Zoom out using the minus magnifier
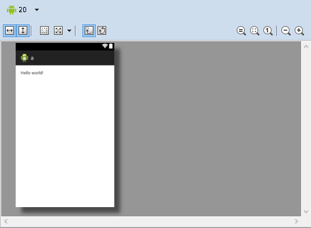The height and width of the screenshot is (228, 311). pyautogui.click(x=286, y=31)
